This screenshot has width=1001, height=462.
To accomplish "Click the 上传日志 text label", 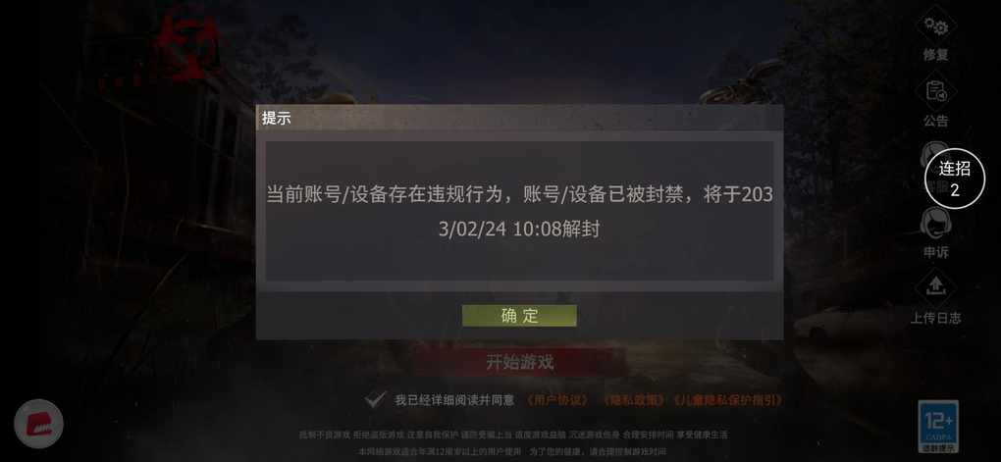I will 936,318.
